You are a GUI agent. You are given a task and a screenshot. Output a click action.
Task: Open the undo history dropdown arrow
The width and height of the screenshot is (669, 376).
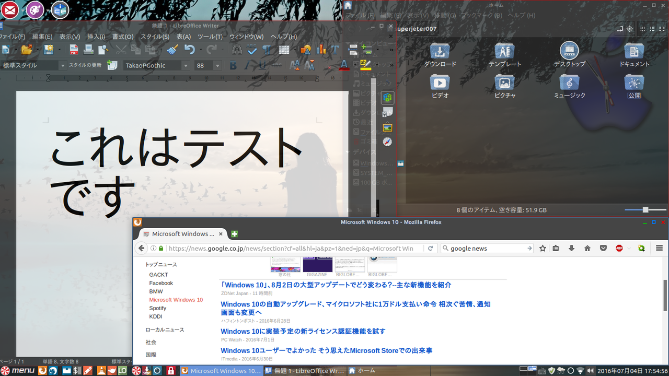(200, 50)
